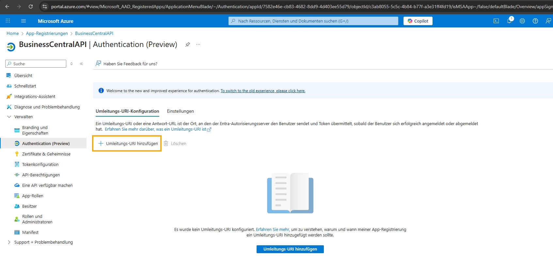Open the portal settings gear
Image resolution: width=553 pixels, height=260 pixels.
pos(522,21)
